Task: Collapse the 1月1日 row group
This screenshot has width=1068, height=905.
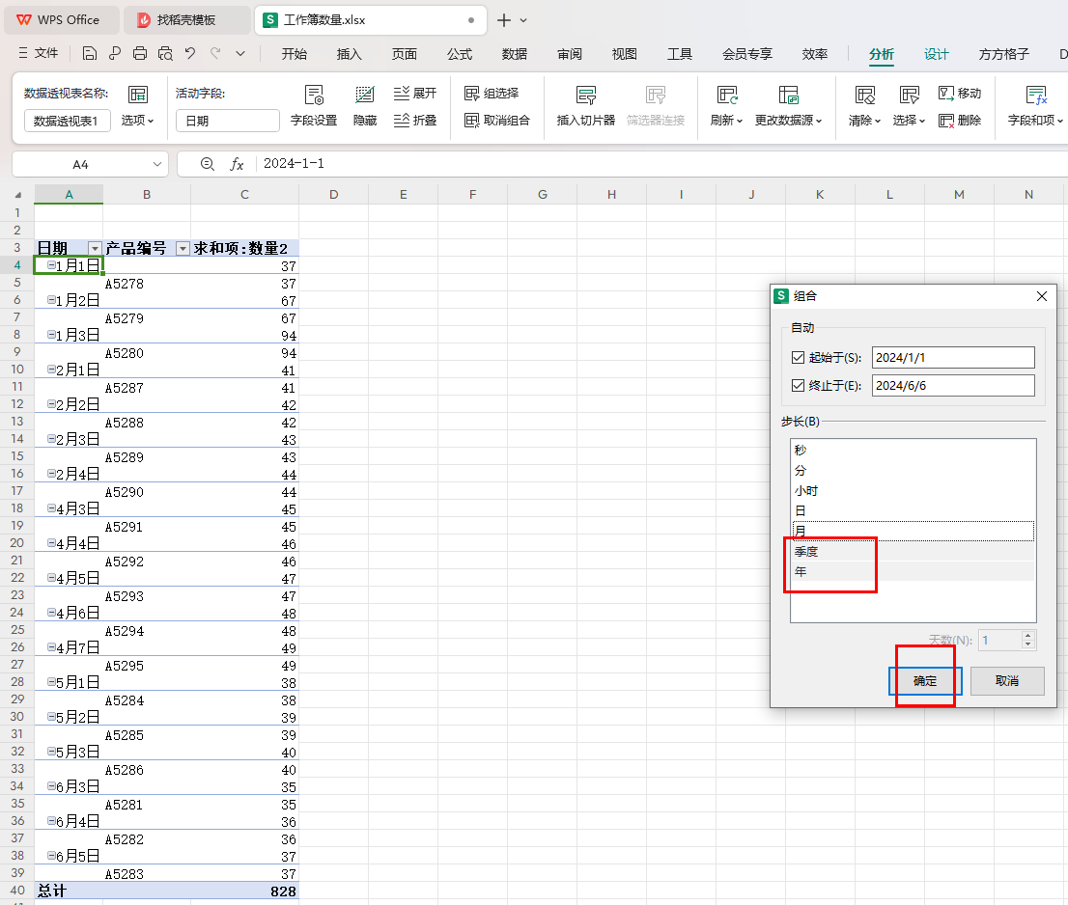Action: click(51, 265)
